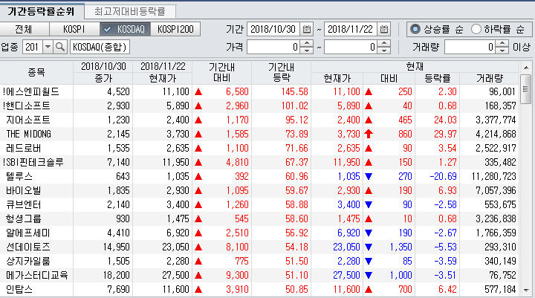Increase the minimum price spinner value
This screenshot has height=298, width=535.
(x=307, y=43)
